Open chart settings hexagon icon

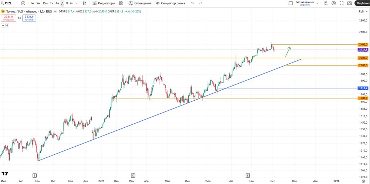334,3
